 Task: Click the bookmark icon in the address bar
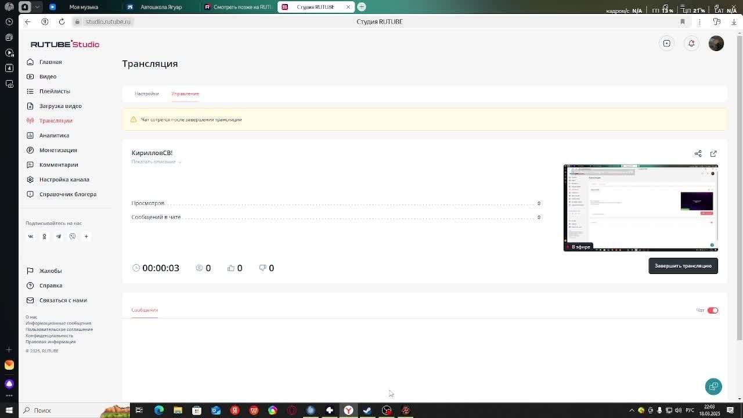pyautogui.click(x=683, y=21)
